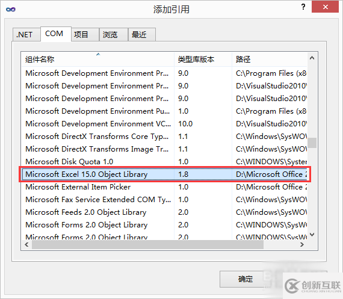Viewport: 343px width, 299px height.
Task: Click version 10.0 cell
Action: pos(185,124)
